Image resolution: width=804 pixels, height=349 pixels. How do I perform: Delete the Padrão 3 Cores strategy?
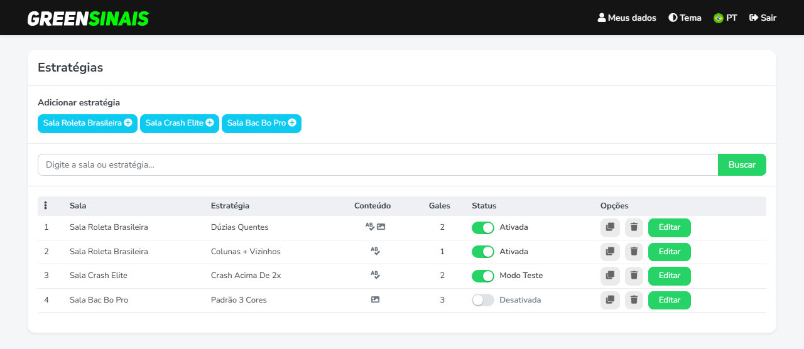coord(634,300)
